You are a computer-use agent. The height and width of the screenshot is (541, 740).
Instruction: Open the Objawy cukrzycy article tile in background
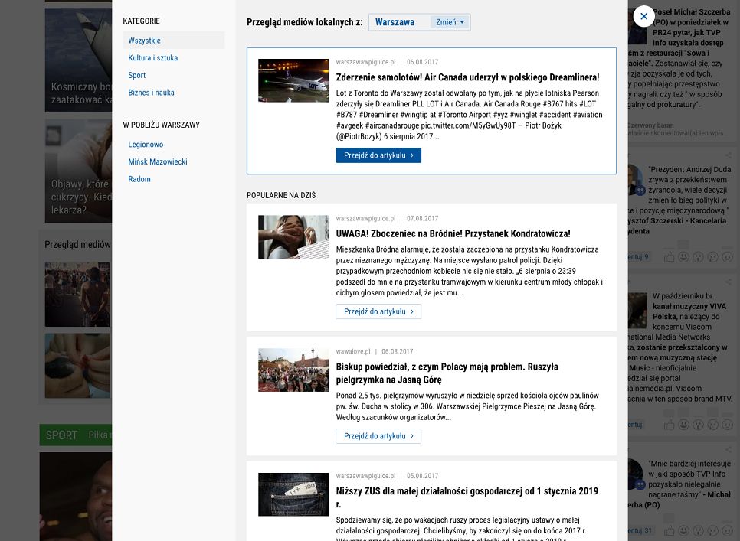coord(78,171)
